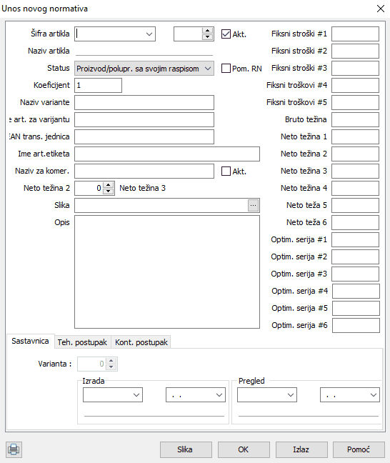The height and width of the screenshot is (463, 390).
Task: Expand the Šifra artikla dropdown
Action: point(149,34)
